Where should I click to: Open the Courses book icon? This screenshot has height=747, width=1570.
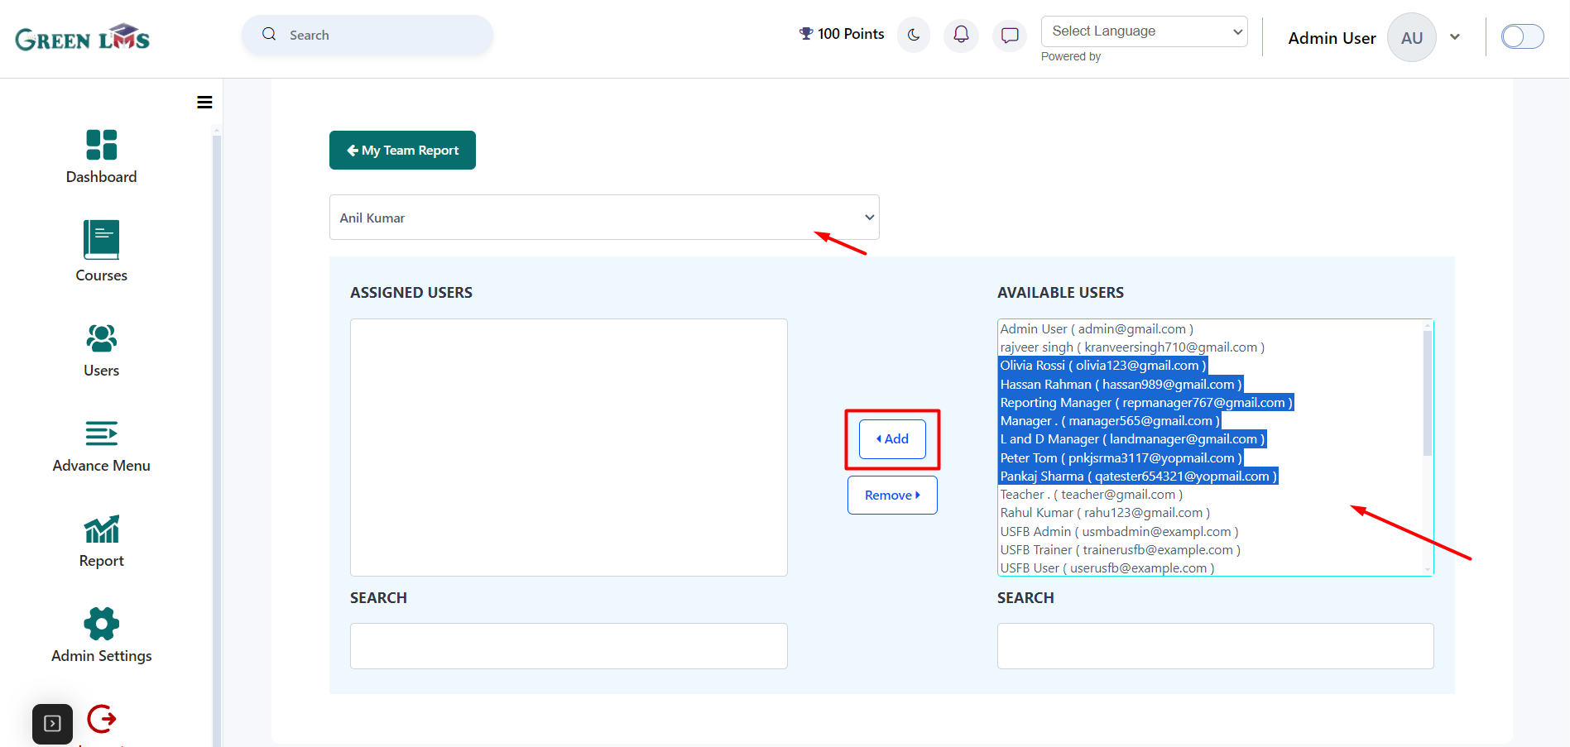click(102, 240)
